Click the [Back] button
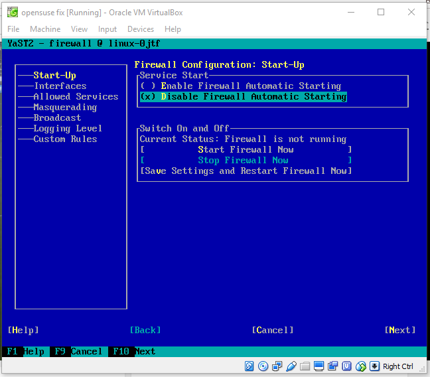The height and width of the screenshot is (377, 430). tap(145, 330)
